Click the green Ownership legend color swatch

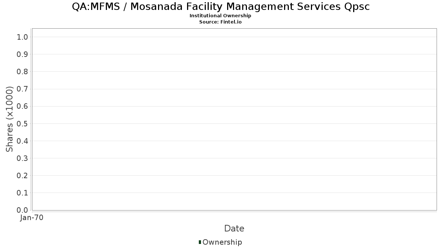[200, 242]
